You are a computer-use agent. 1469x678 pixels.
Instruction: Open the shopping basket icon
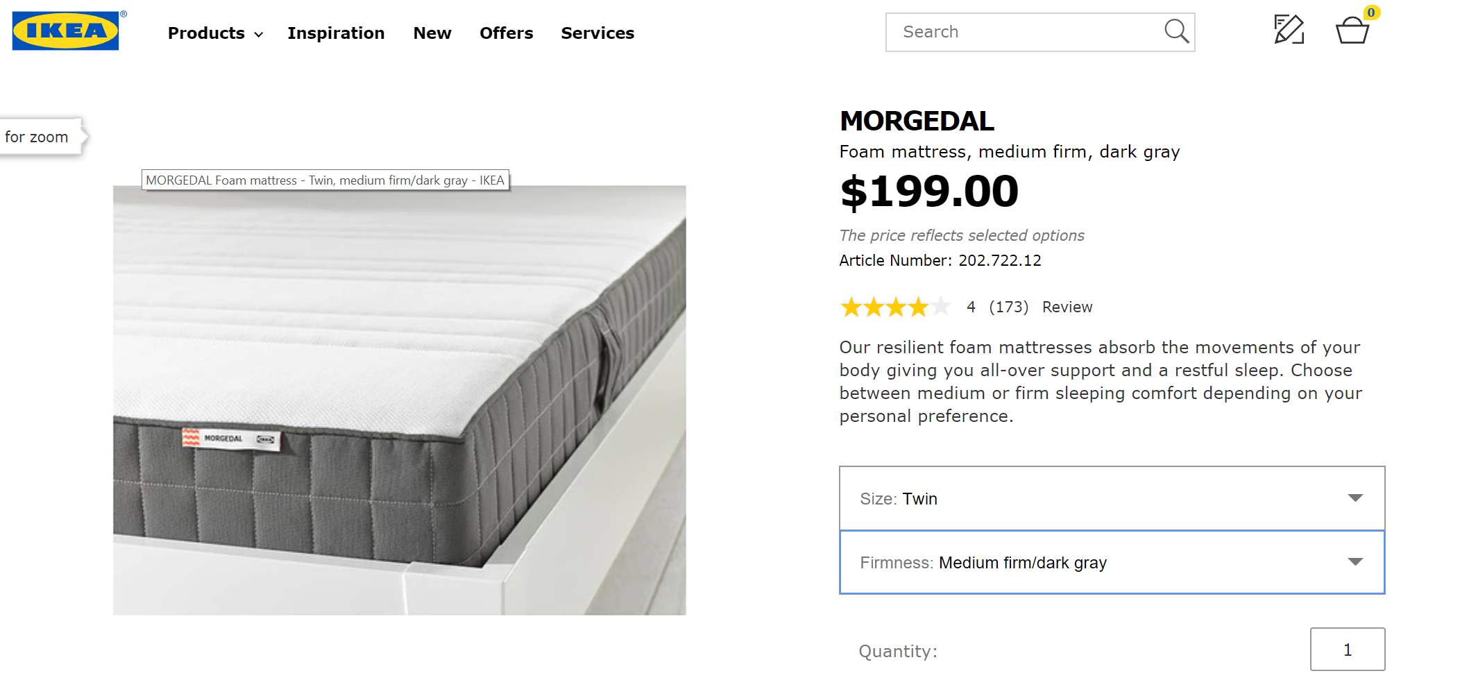click(x=1352, y=31)
